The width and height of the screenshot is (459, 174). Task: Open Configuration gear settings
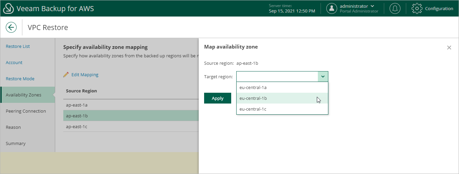(x=417, y=8)
